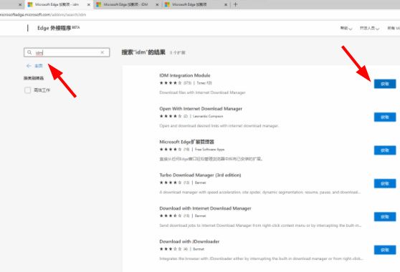Click Free Software Apps publisher name
Viewport: 400px width, 272px height.
click(x=209, y=150)
